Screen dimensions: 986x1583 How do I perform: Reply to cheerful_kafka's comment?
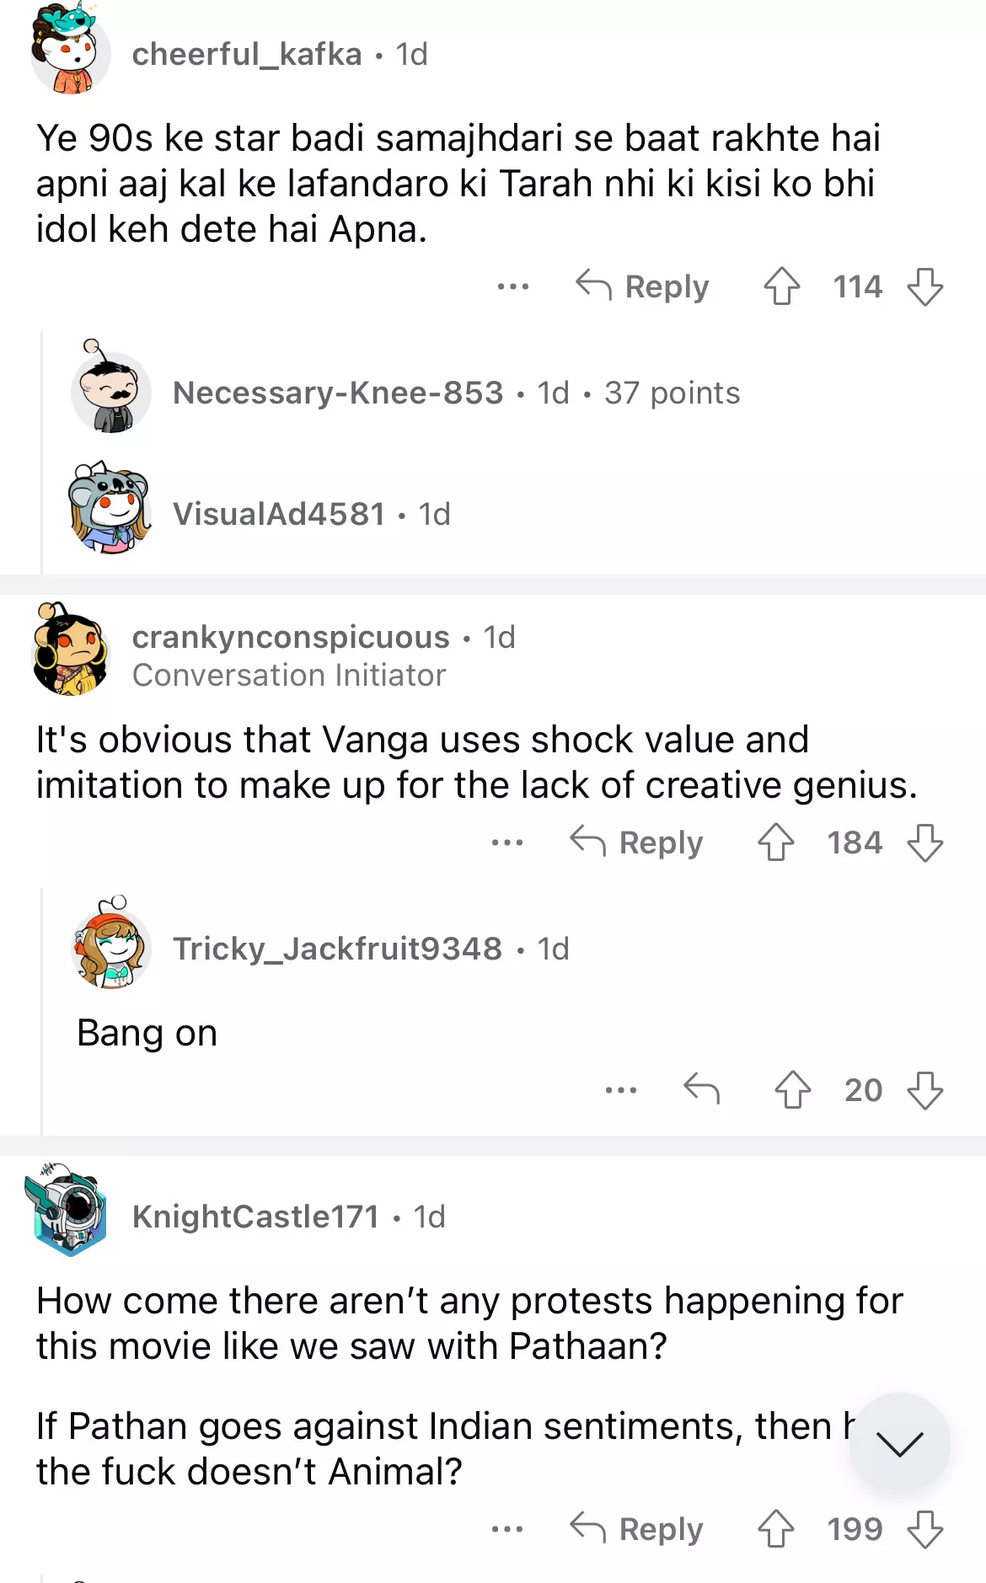coord(643,286)
